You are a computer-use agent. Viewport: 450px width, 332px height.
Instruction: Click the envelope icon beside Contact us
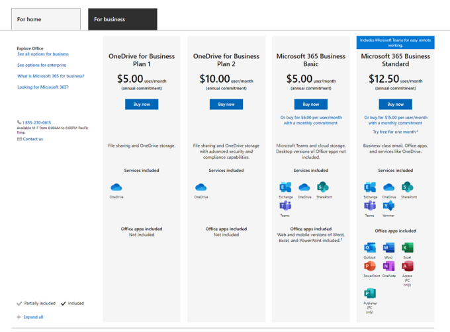19,139
